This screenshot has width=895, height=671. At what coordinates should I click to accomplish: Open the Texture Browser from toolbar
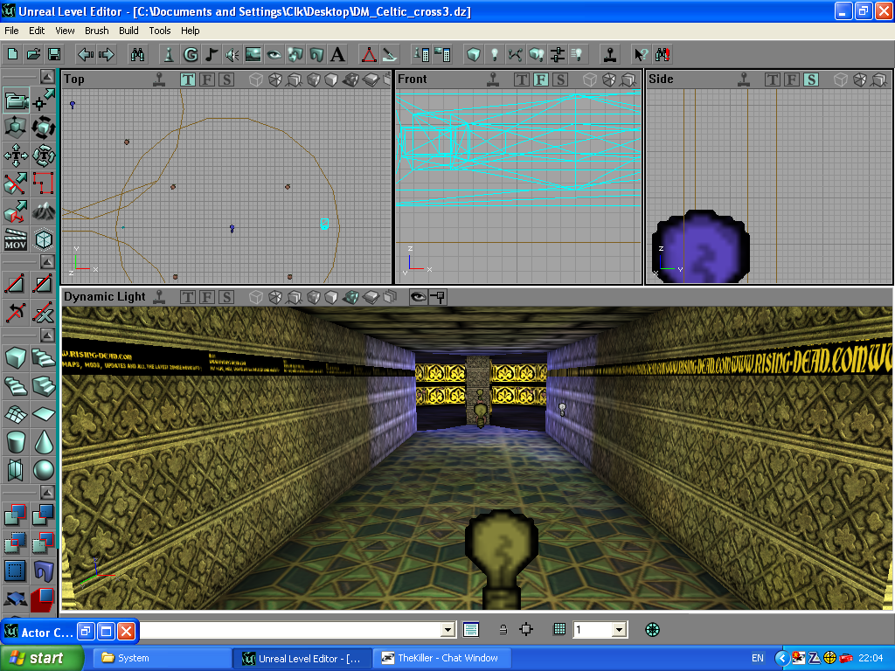pos(253,54)
